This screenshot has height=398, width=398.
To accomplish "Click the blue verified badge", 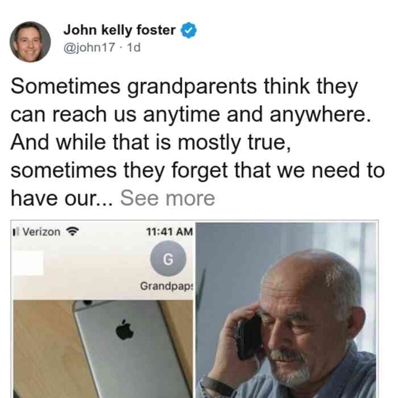I will (188, 30).
